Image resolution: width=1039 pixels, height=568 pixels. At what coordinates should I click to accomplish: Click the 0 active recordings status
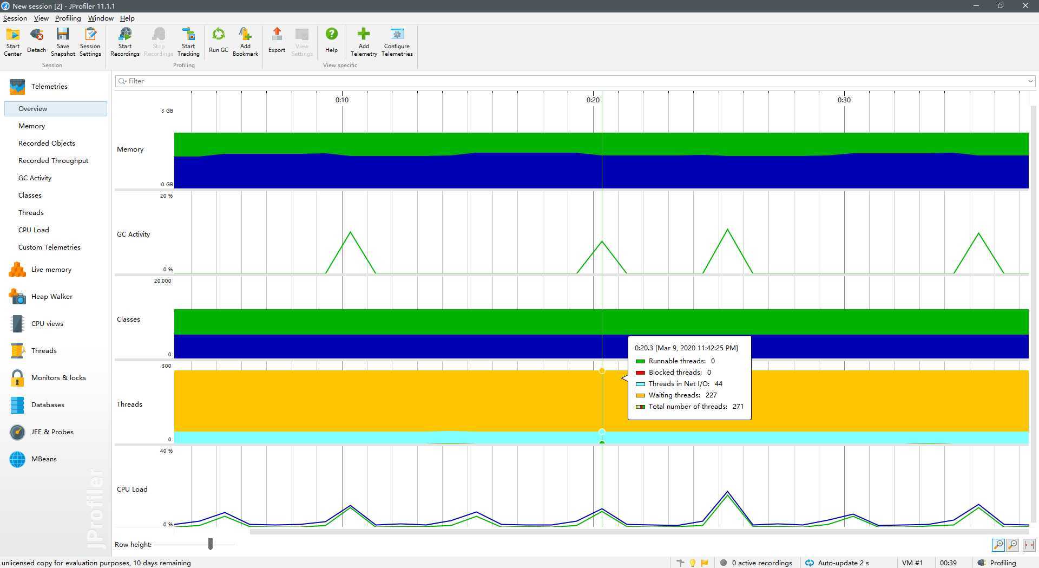[x=756, y=563]
